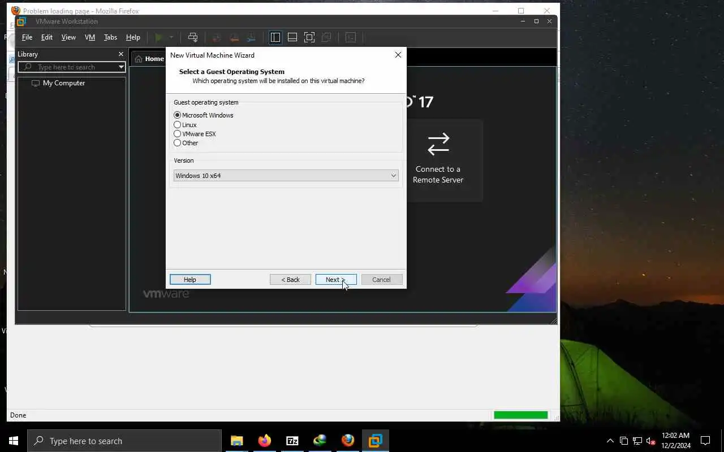Click the Enter Full Screen toolbar icon
Screen dimensions: 724x452
tap(309, 37)
